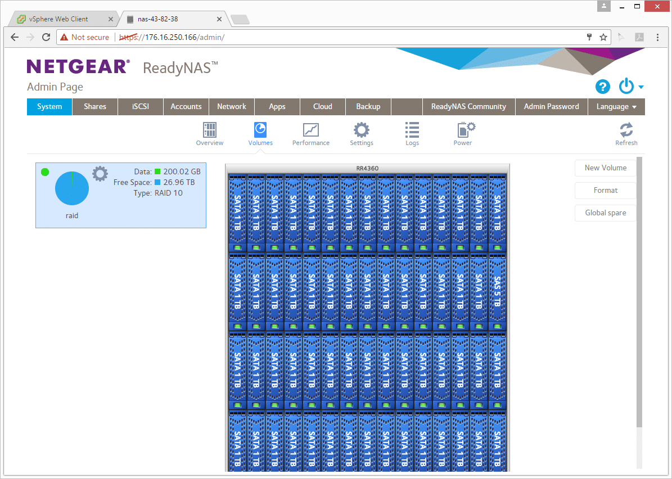Click the Format button
This screenshot has width=672, height=479.
click(x=605, y=190)
